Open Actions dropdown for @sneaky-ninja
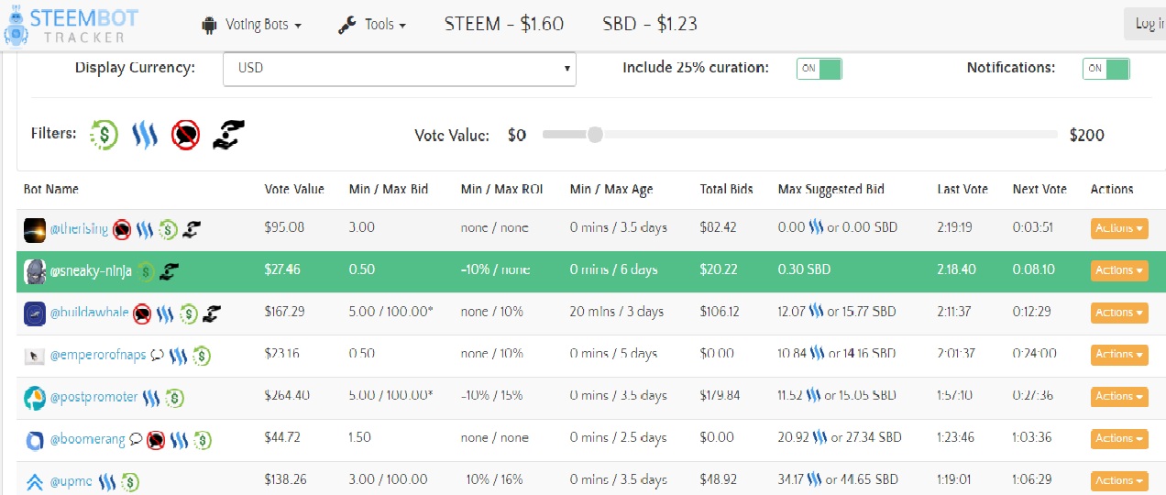Image resolution: width=1166 pixels, height=495 pixels. click(1119, 270)
